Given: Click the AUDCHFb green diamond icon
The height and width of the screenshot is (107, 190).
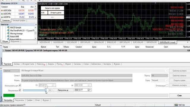Looking at the screenshot, I should (2, 14).
